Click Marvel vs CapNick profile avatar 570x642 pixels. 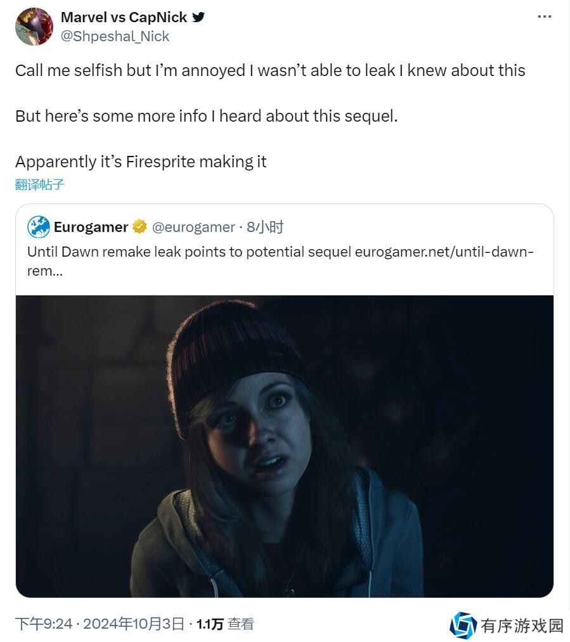coord(34,27)
